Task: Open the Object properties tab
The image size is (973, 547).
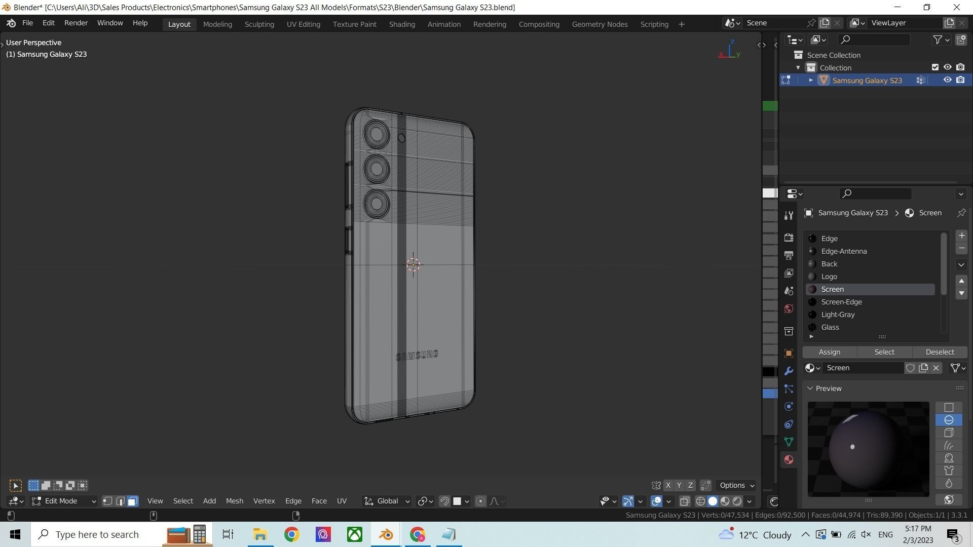Action: point(789,353)
